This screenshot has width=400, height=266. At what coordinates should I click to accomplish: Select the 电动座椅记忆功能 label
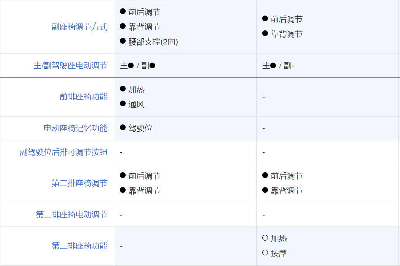(76, 128)
